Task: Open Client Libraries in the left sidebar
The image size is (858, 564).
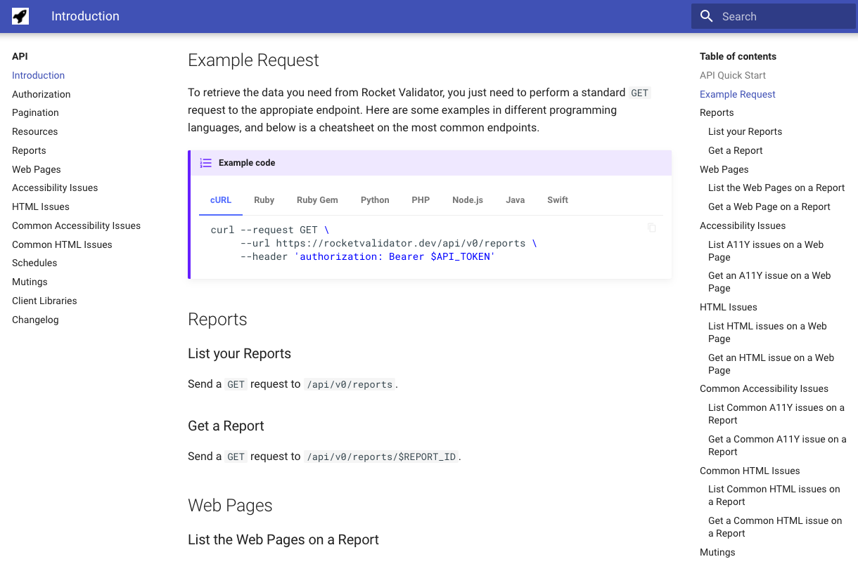Action: click(x=44, y=301)
